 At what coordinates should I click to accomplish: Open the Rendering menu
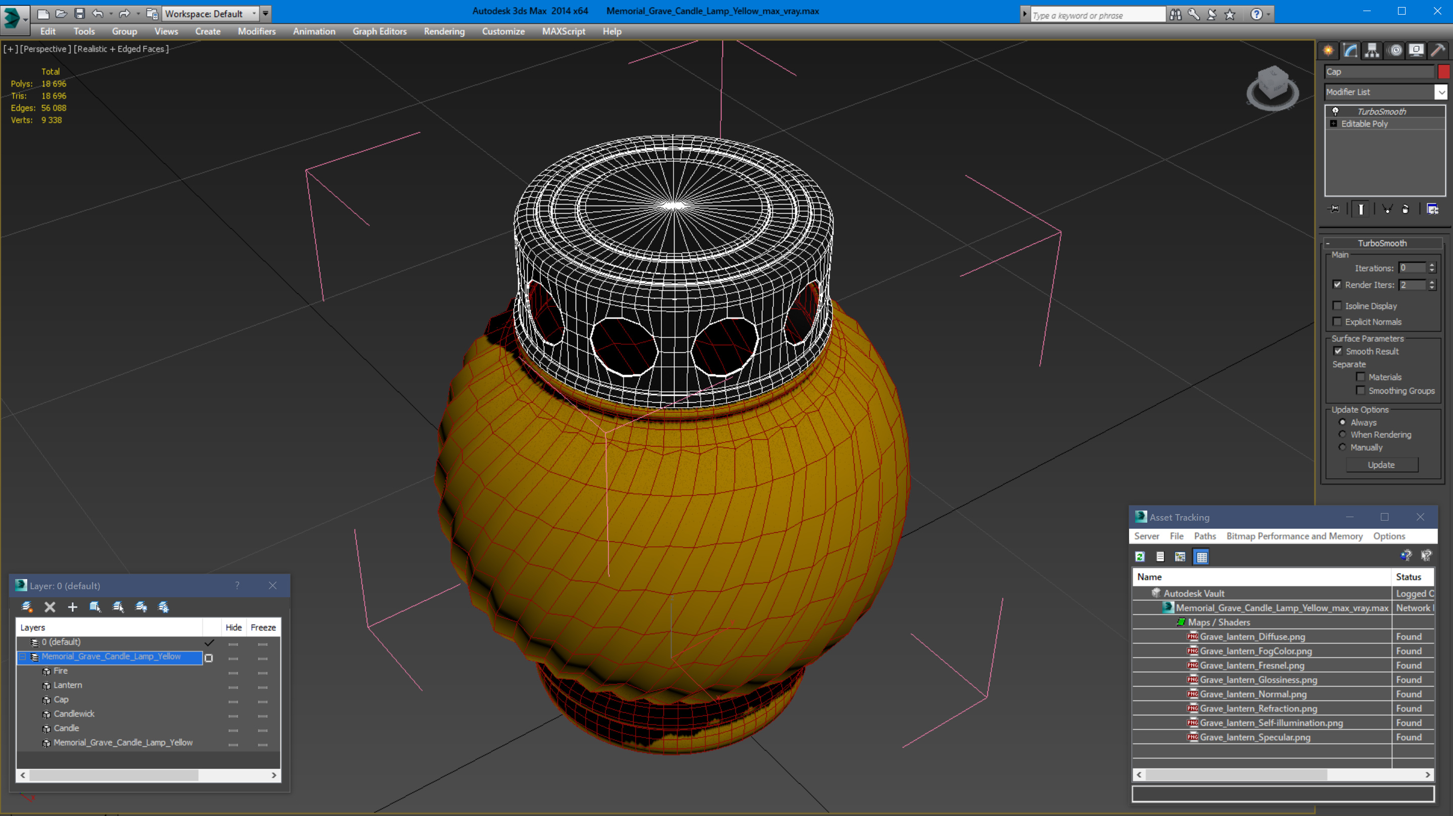(x=444, y=32)
